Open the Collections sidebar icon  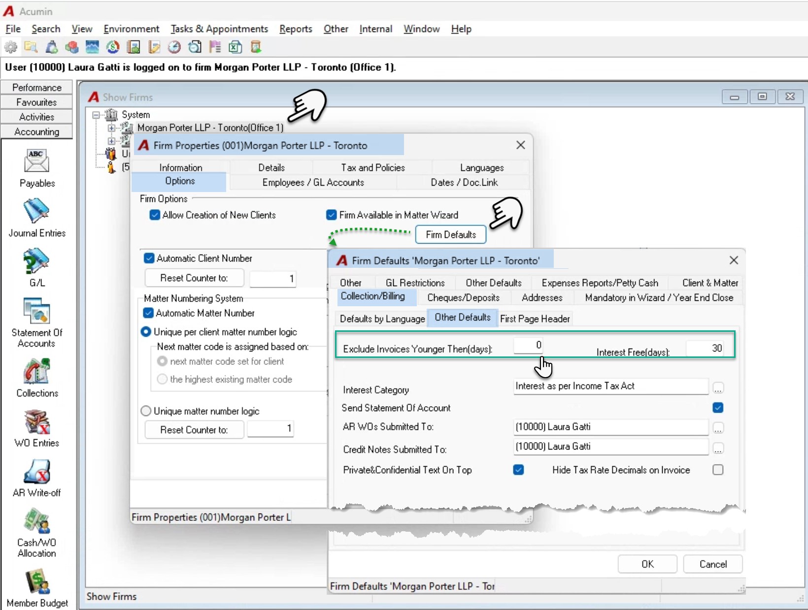point(36,371)
